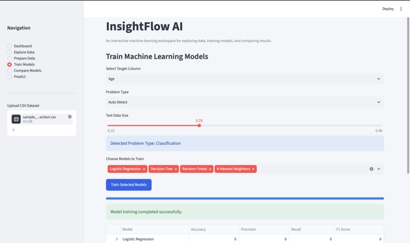
Task: Open the Problem Type dropdown
Action: pos(245,102)
